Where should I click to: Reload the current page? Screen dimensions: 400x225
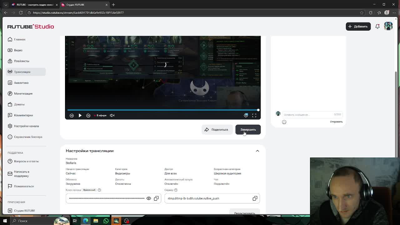tap(21, 12)
